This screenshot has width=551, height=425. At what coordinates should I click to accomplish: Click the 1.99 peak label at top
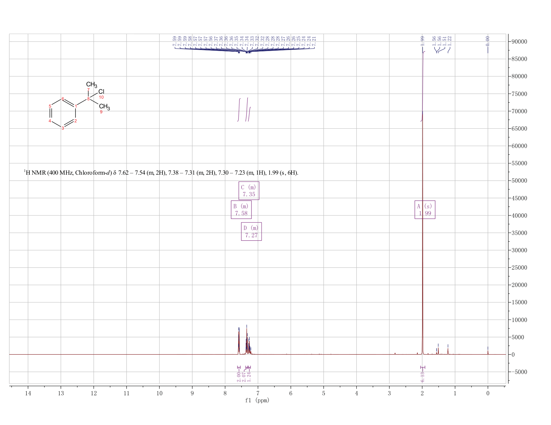point(422,41)
